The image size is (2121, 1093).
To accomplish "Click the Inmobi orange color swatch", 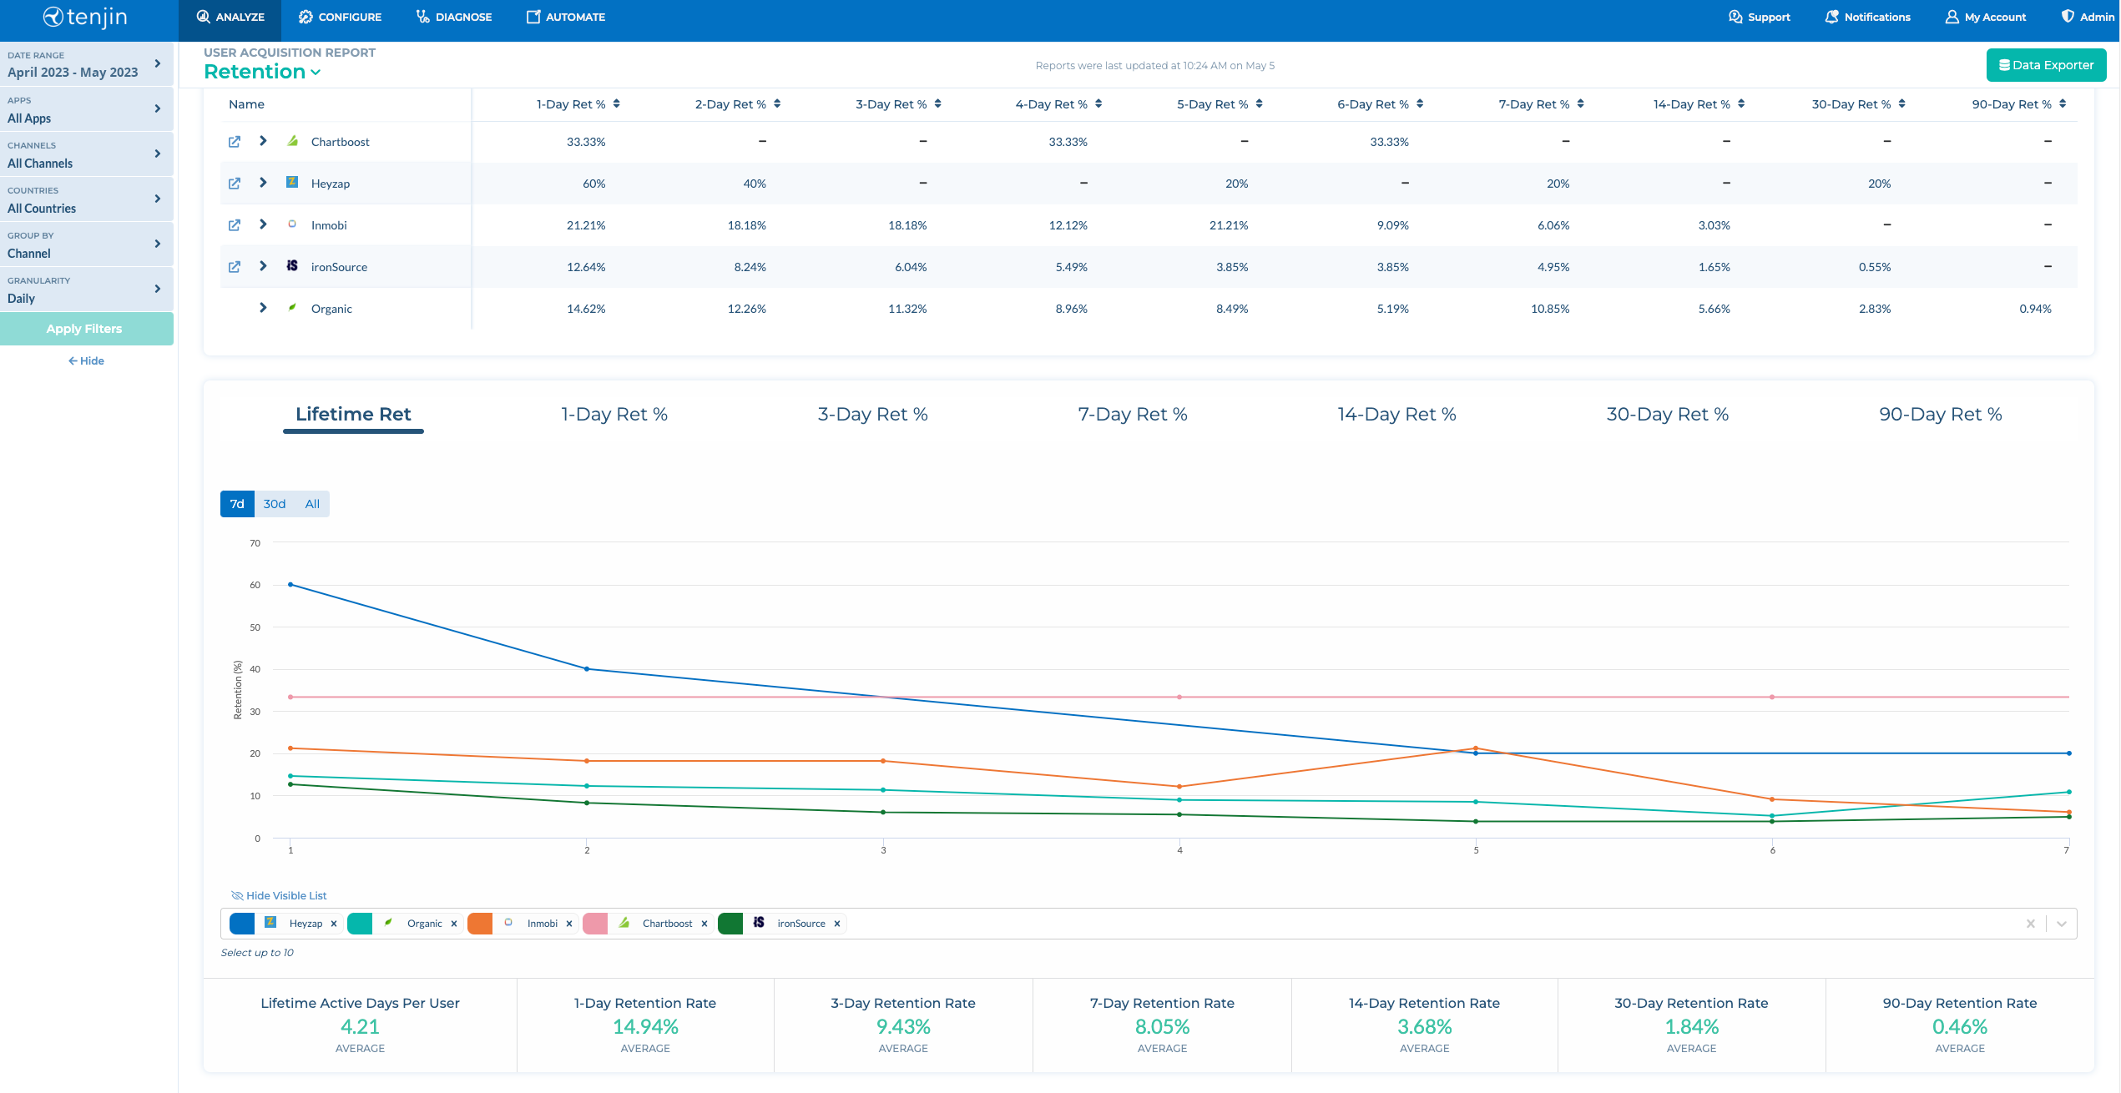I will 480,924.
